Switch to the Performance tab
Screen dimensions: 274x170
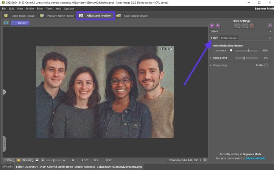coord(229,38)
